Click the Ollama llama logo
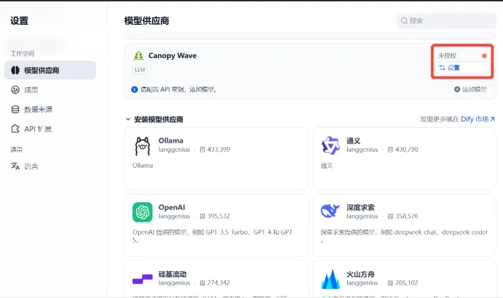 [142, 146]
